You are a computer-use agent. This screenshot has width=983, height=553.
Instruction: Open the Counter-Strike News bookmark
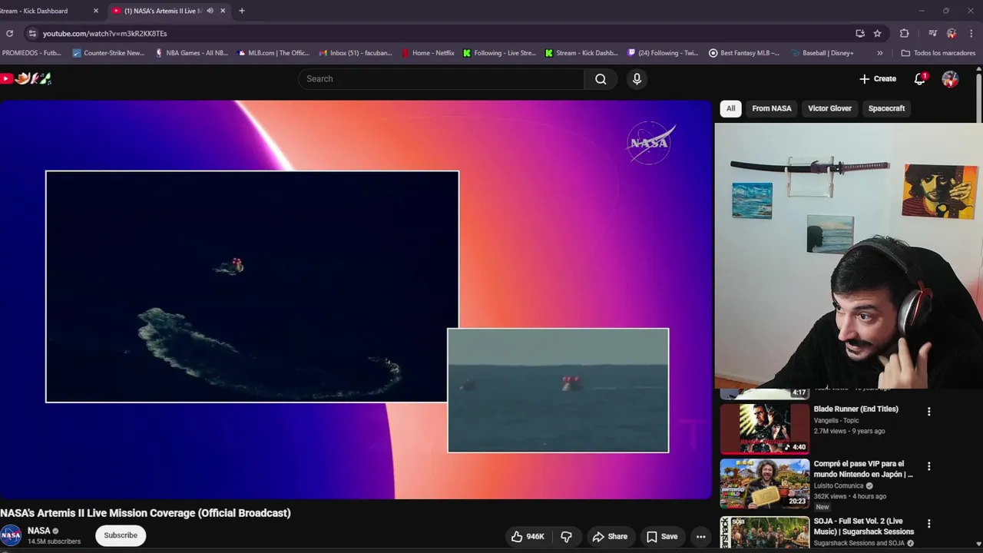[108, 53]
